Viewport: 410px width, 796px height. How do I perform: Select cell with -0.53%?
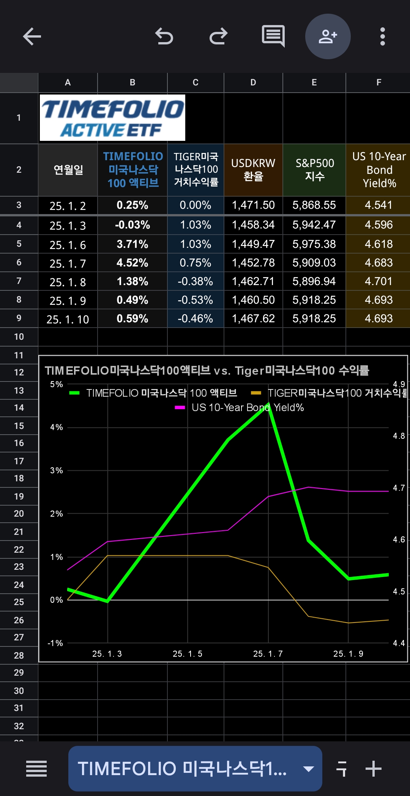point(196,300)
